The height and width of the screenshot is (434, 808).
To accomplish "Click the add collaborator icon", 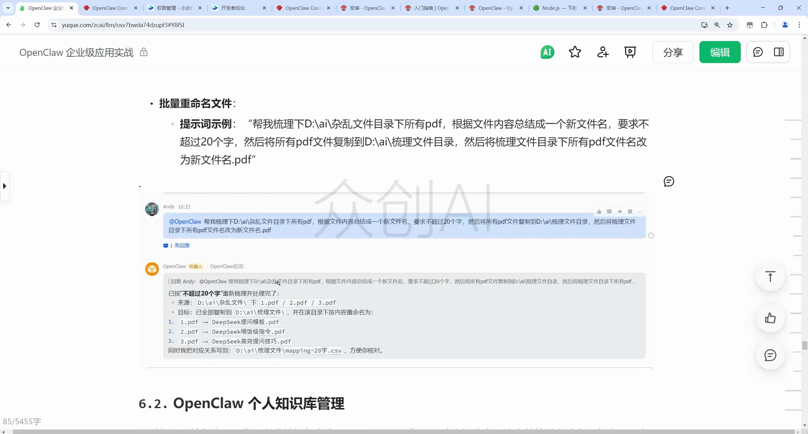I will click(x=603, y=52).
